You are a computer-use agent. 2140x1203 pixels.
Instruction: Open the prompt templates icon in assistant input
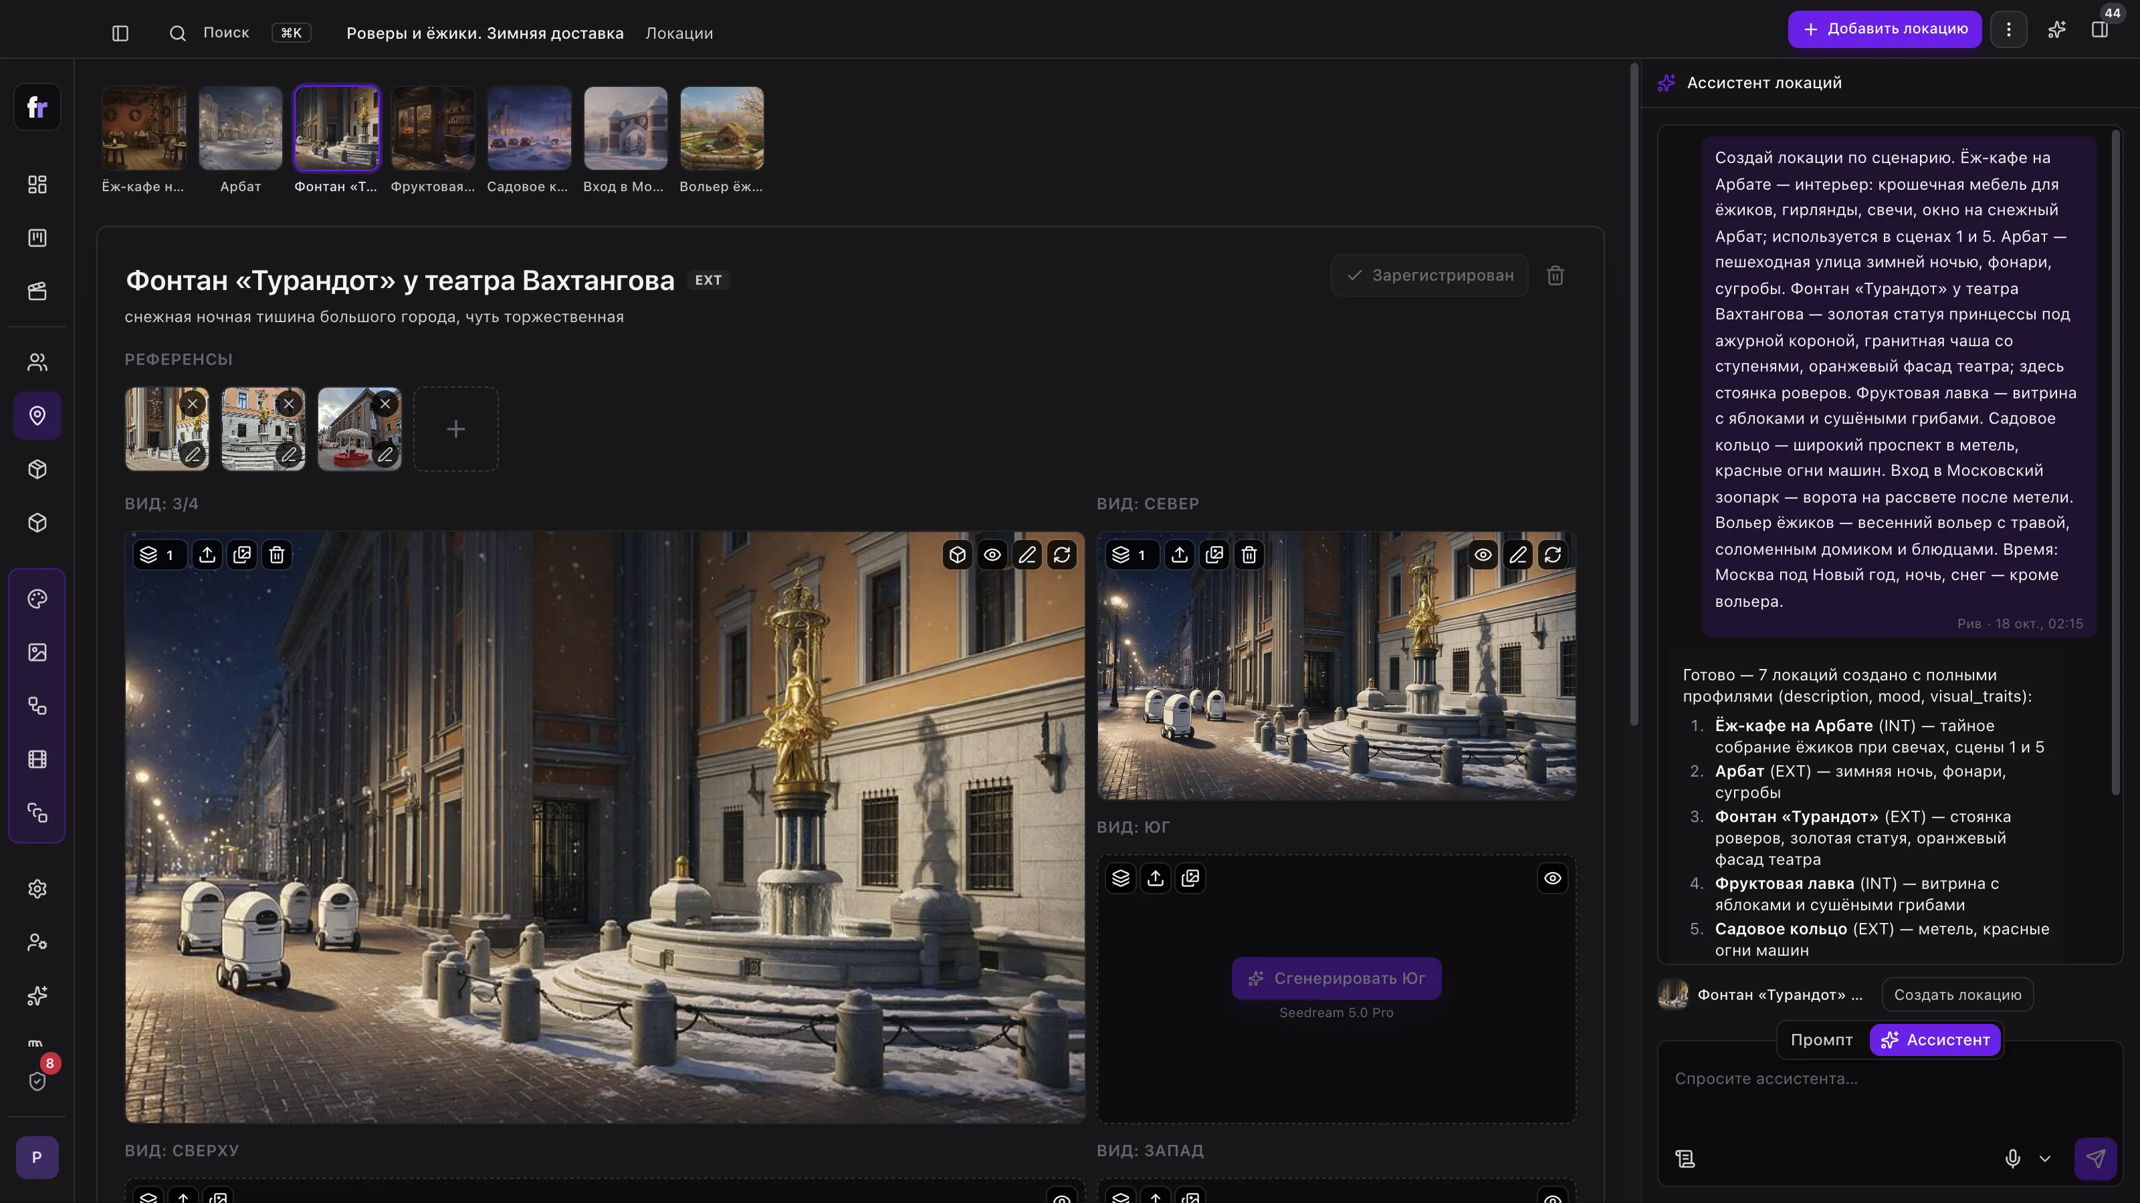1685,1158
